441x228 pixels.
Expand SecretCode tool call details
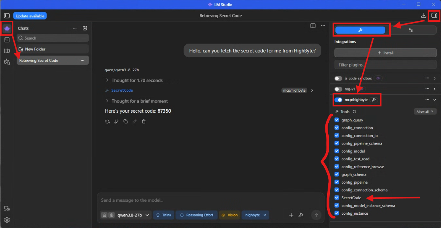pyautogui.click(x=312, y=91)
